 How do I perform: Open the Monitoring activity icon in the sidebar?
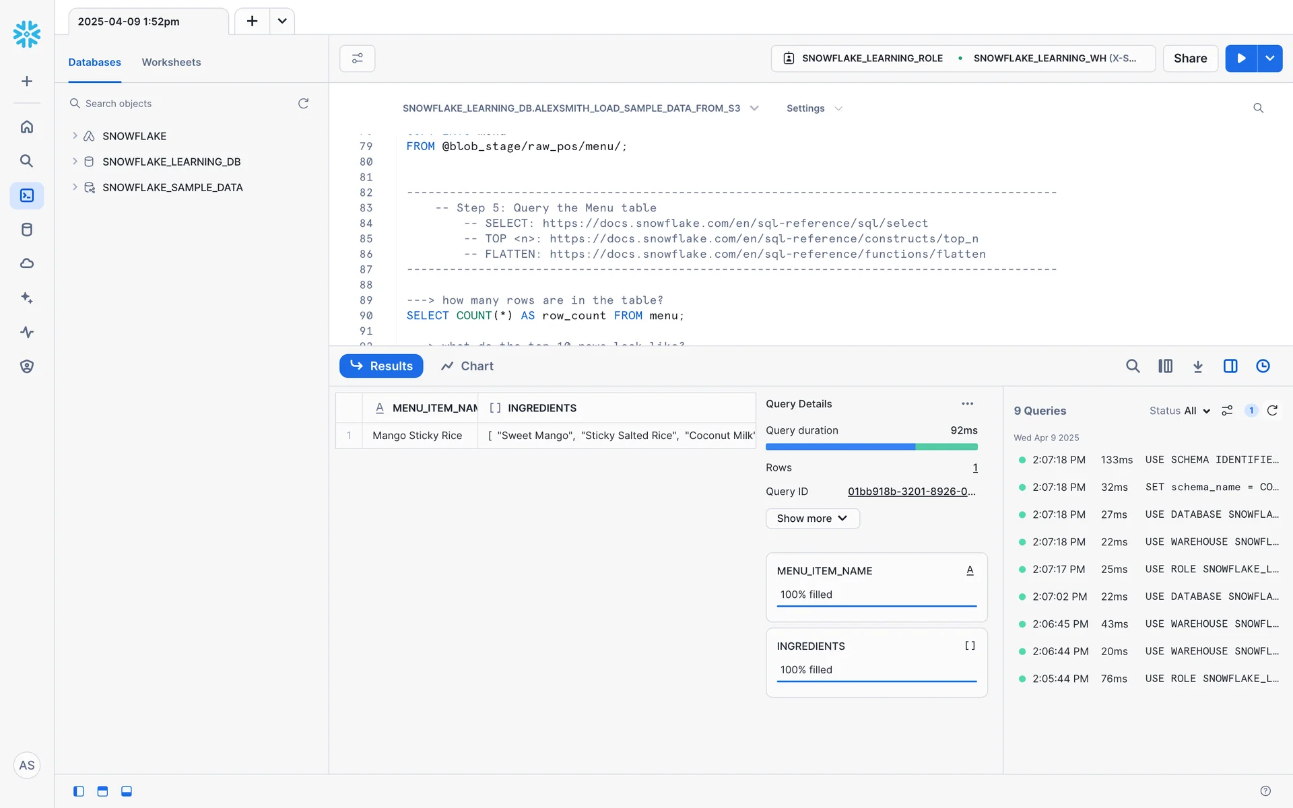(27, 332)
